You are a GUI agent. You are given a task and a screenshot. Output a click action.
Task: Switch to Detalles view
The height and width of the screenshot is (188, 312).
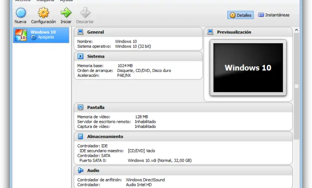pos(240,15)
